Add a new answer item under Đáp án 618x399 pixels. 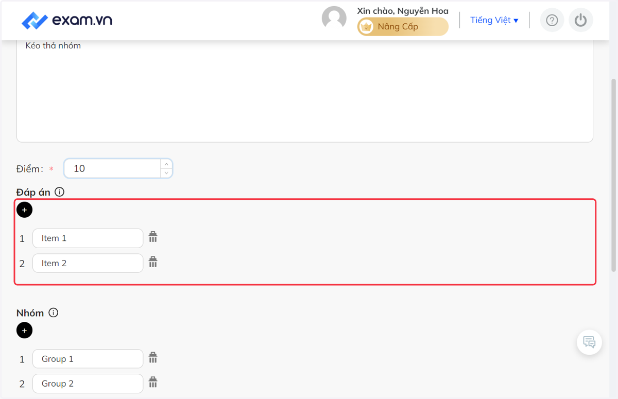pos(24,210)
